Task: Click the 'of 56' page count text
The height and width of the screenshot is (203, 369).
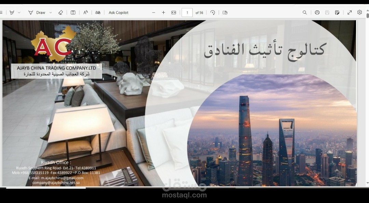Action: tap(199, 13)
